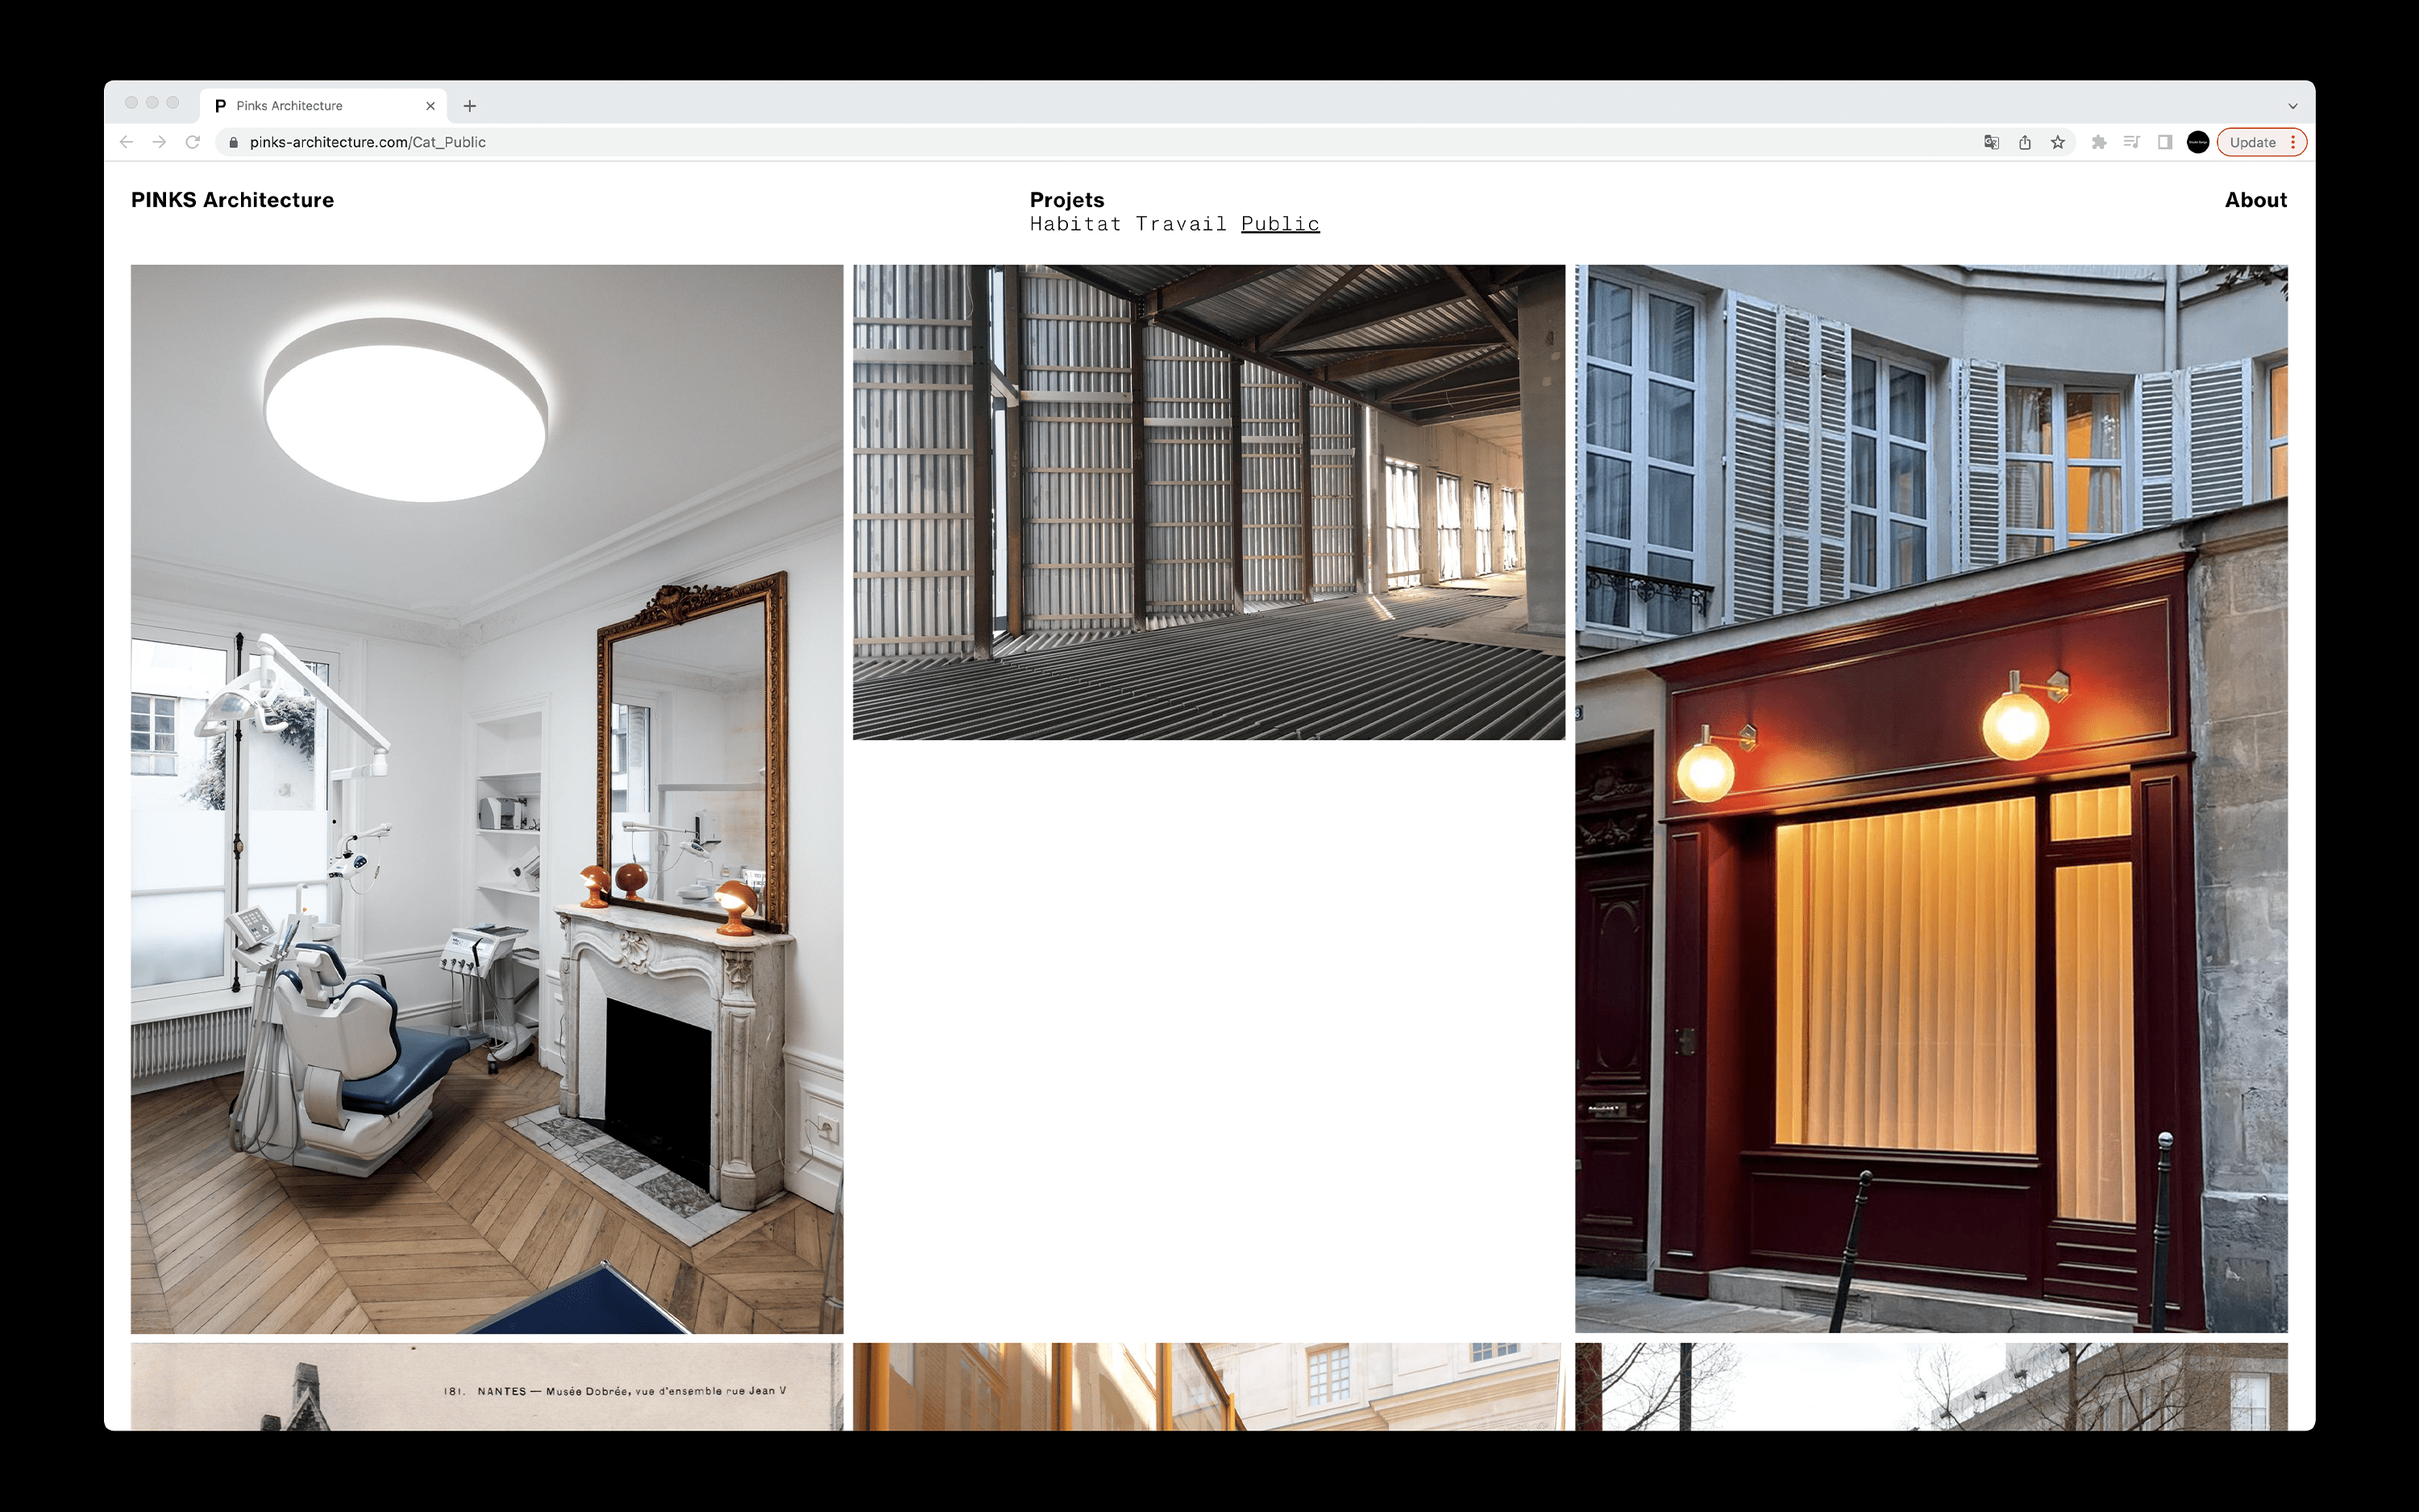Select the underlined Public category
Screen dimensions: 2419x1512
click(x=1280, y=224)
